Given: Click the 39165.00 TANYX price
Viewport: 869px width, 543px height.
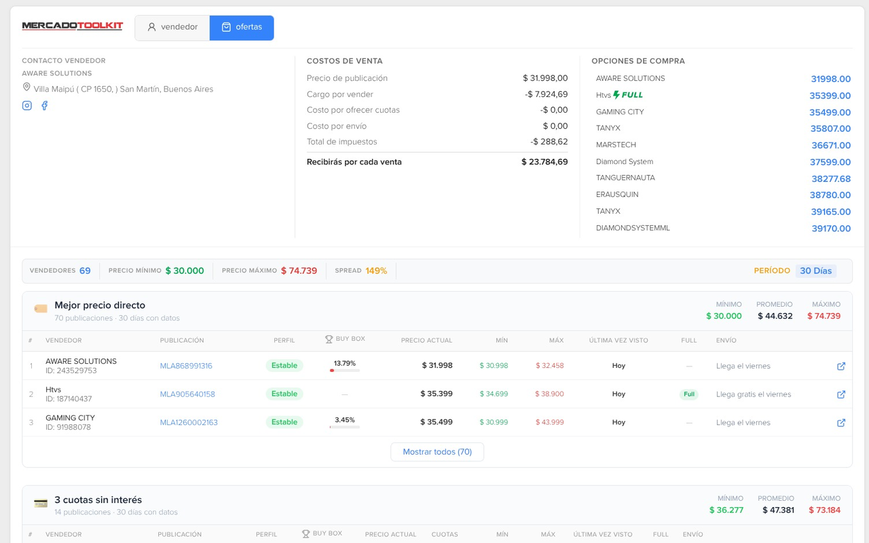Looking at the screenshot, I should click(831, 212).
